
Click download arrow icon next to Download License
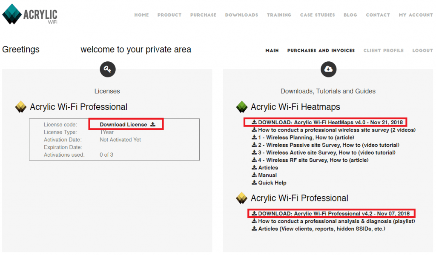pos(153,124)
